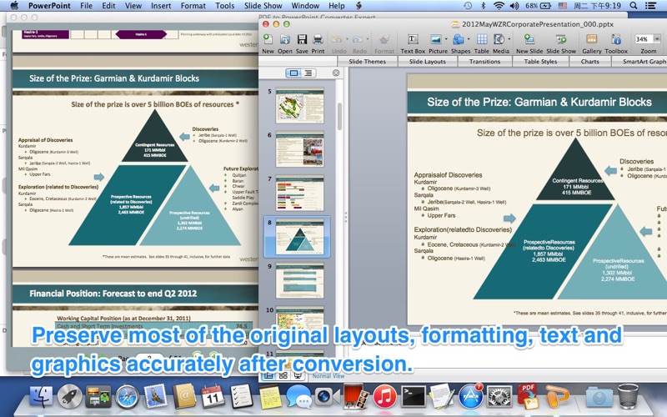Switch to the Transitions tab

pos(484,61)
